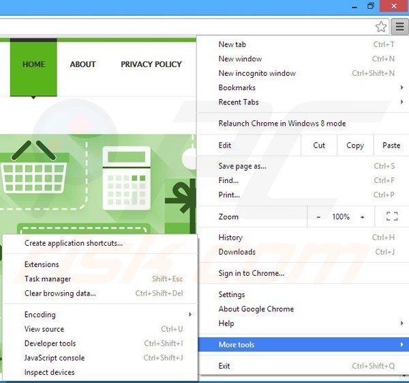Click the fullscreen icon in Zoom row
This screenshot has height=383, width=409.
392,216
